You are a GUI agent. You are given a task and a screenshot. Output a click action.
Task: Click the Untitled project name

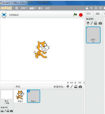pos(14,15)
